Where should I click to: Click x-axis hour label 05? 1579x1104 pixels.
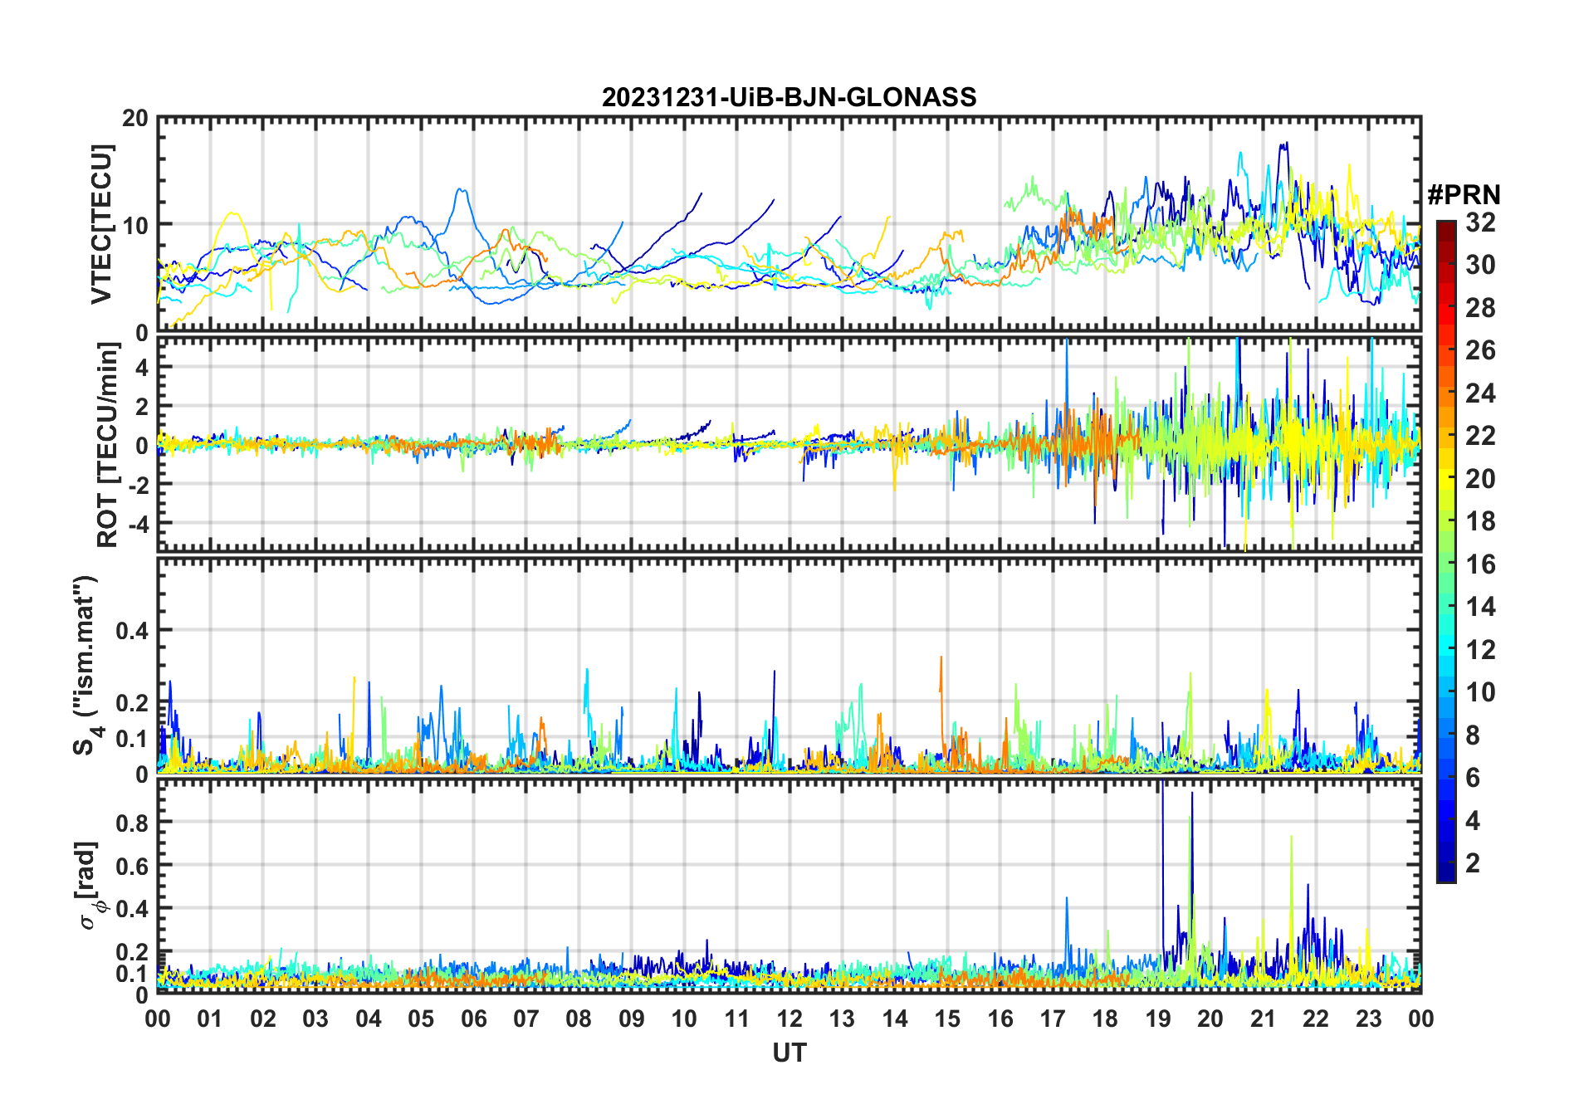(421, 1019)
